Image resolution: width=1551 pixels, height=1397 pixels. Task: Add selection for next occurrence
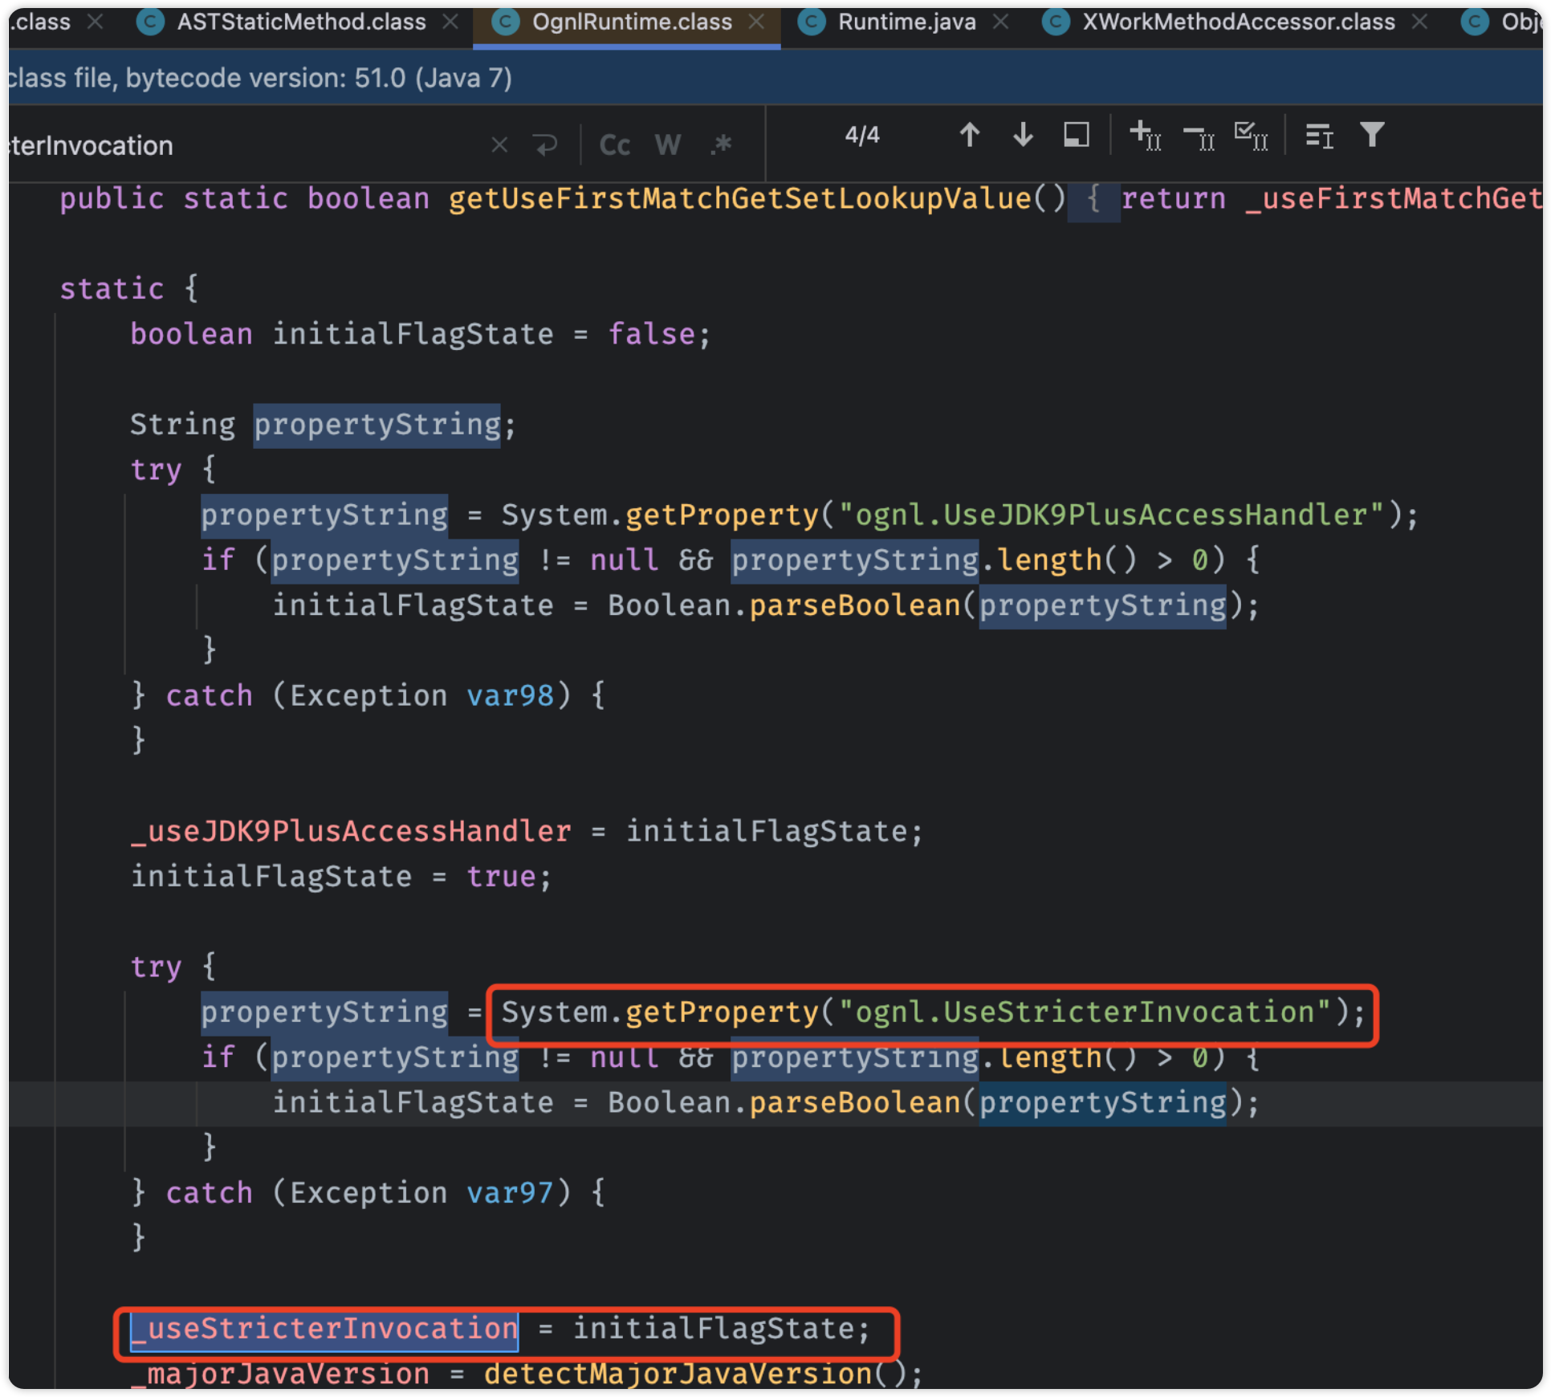tap(1146, 135)
